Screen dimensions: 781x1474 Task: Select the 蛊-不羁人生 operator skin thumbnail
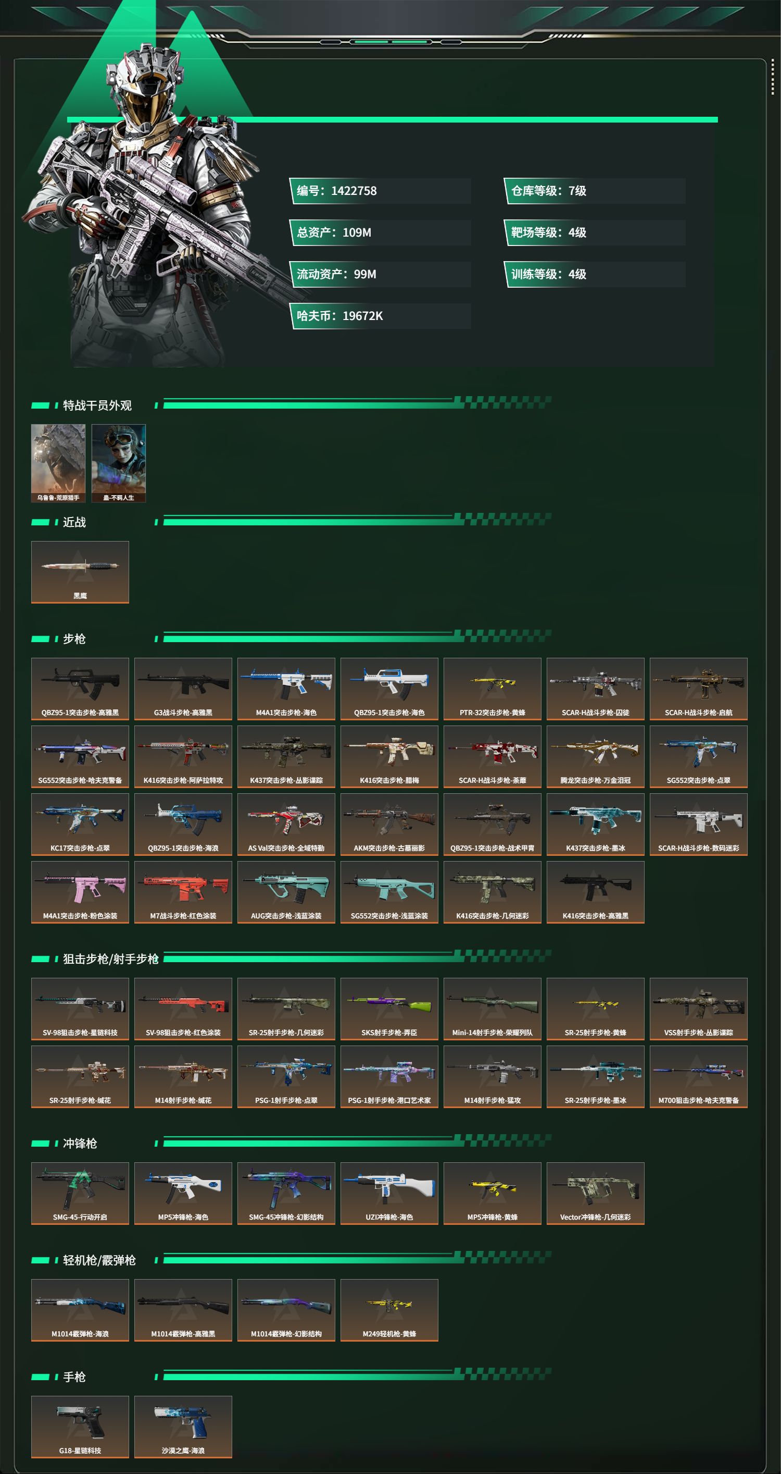pyautogui.click(x=119, y=463)
